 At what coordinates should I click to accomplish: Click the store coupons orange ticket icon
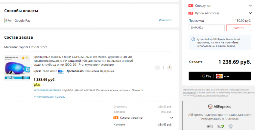[116, 118]
